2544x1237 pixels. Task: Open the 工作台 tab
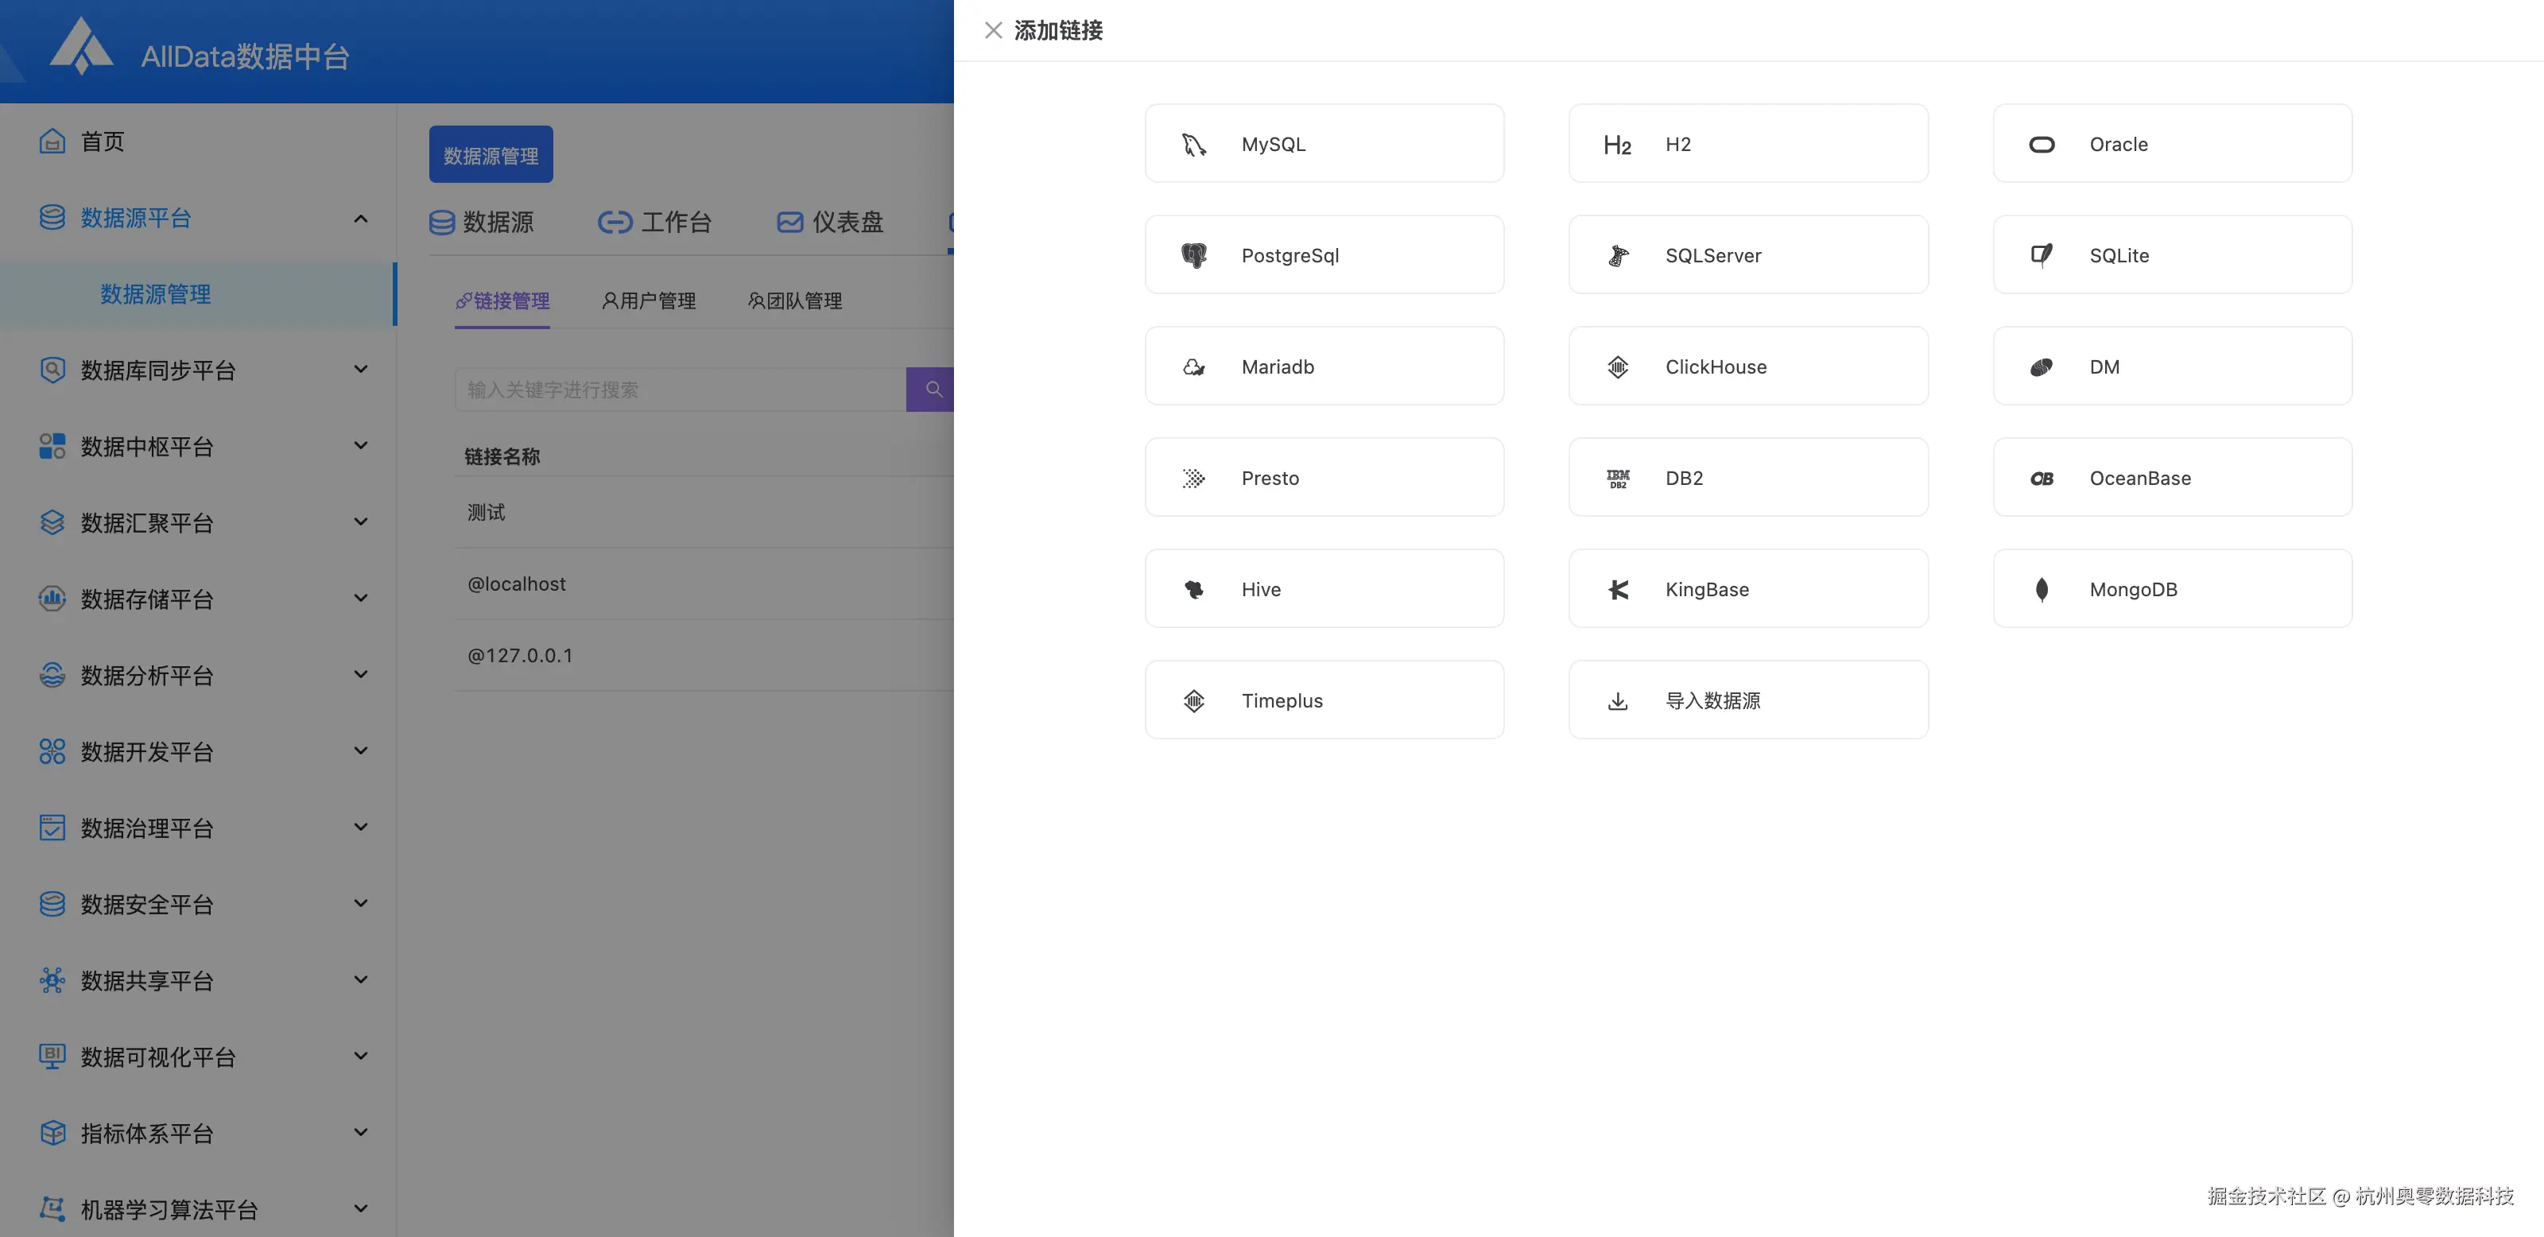(x=655, y=222)
